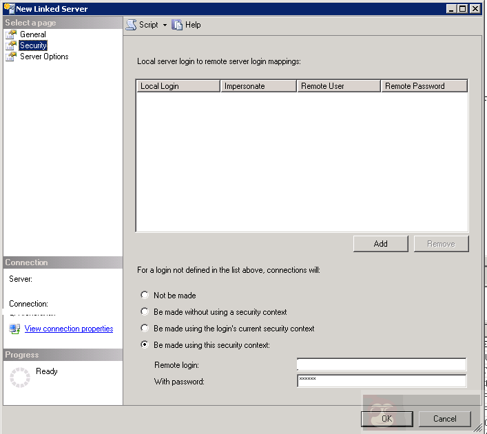
Task: Click the General page icon
Action: (11, 34)
